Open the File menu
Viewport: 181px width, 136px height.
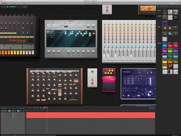click(11, 3)
